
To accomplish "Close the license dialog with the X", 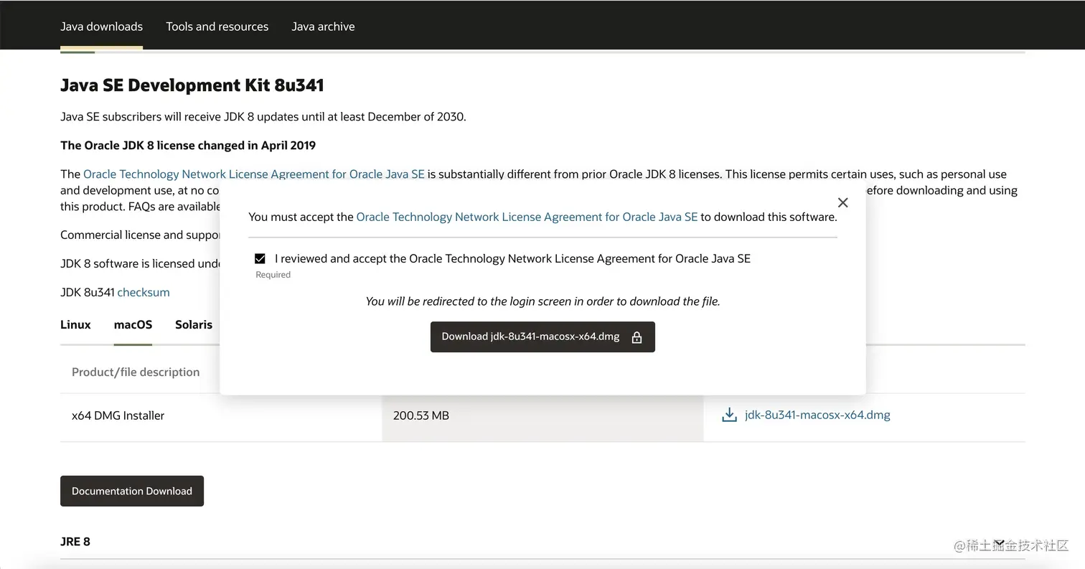I will [843, 202].
